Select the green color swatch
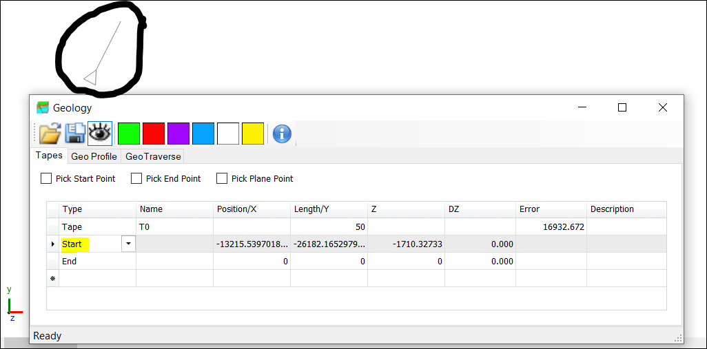 pos(129,134)
